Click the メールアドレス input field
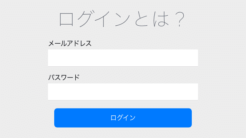Image resolution: width=246 pixels, height=138 pixels. click(x=123, y=58)
